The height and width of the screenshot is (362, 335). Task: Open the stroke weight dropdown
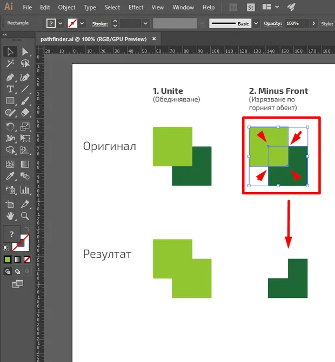coord(145,23)
